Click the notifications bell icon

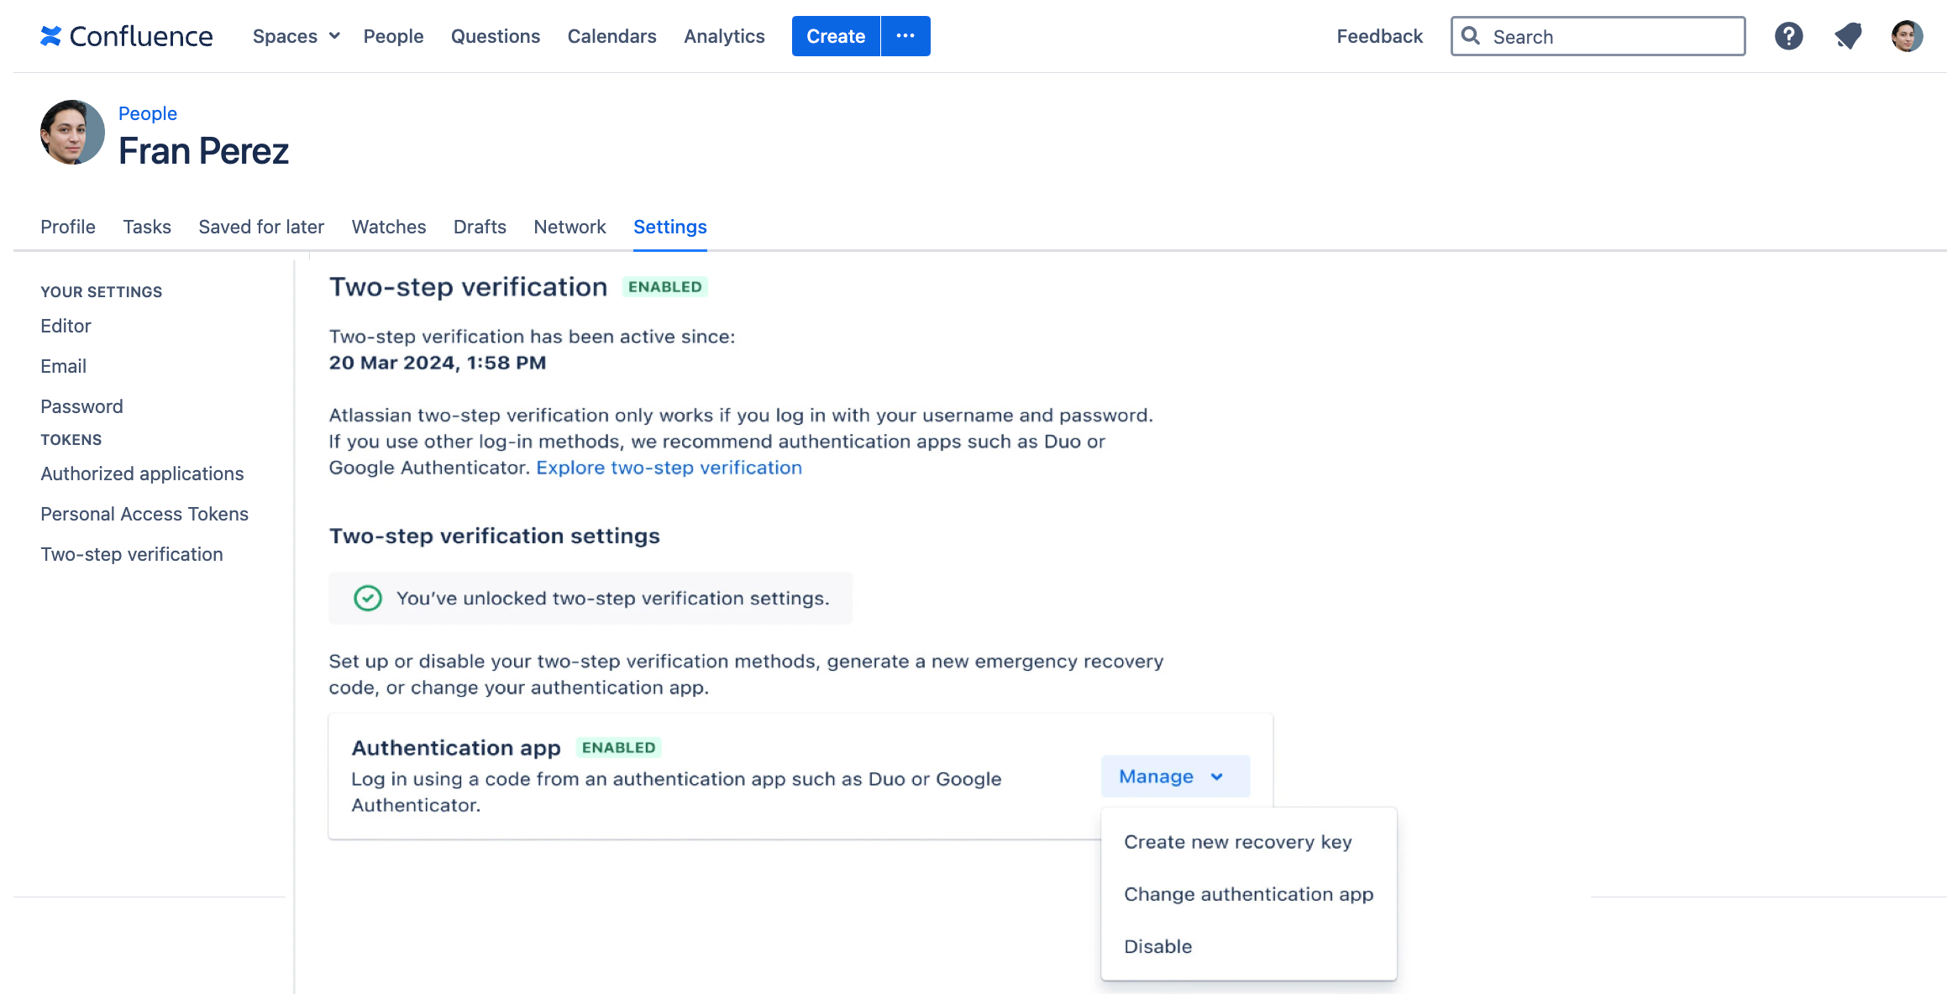pyautogui.click(x=1847, y=35)
